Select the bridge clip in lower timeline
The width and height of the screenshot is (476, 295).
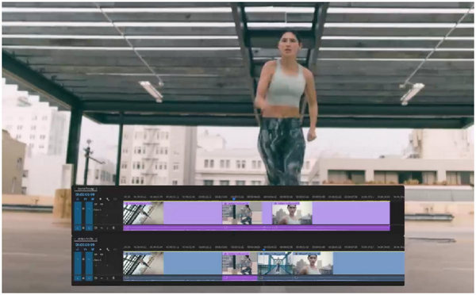(274, 263)
